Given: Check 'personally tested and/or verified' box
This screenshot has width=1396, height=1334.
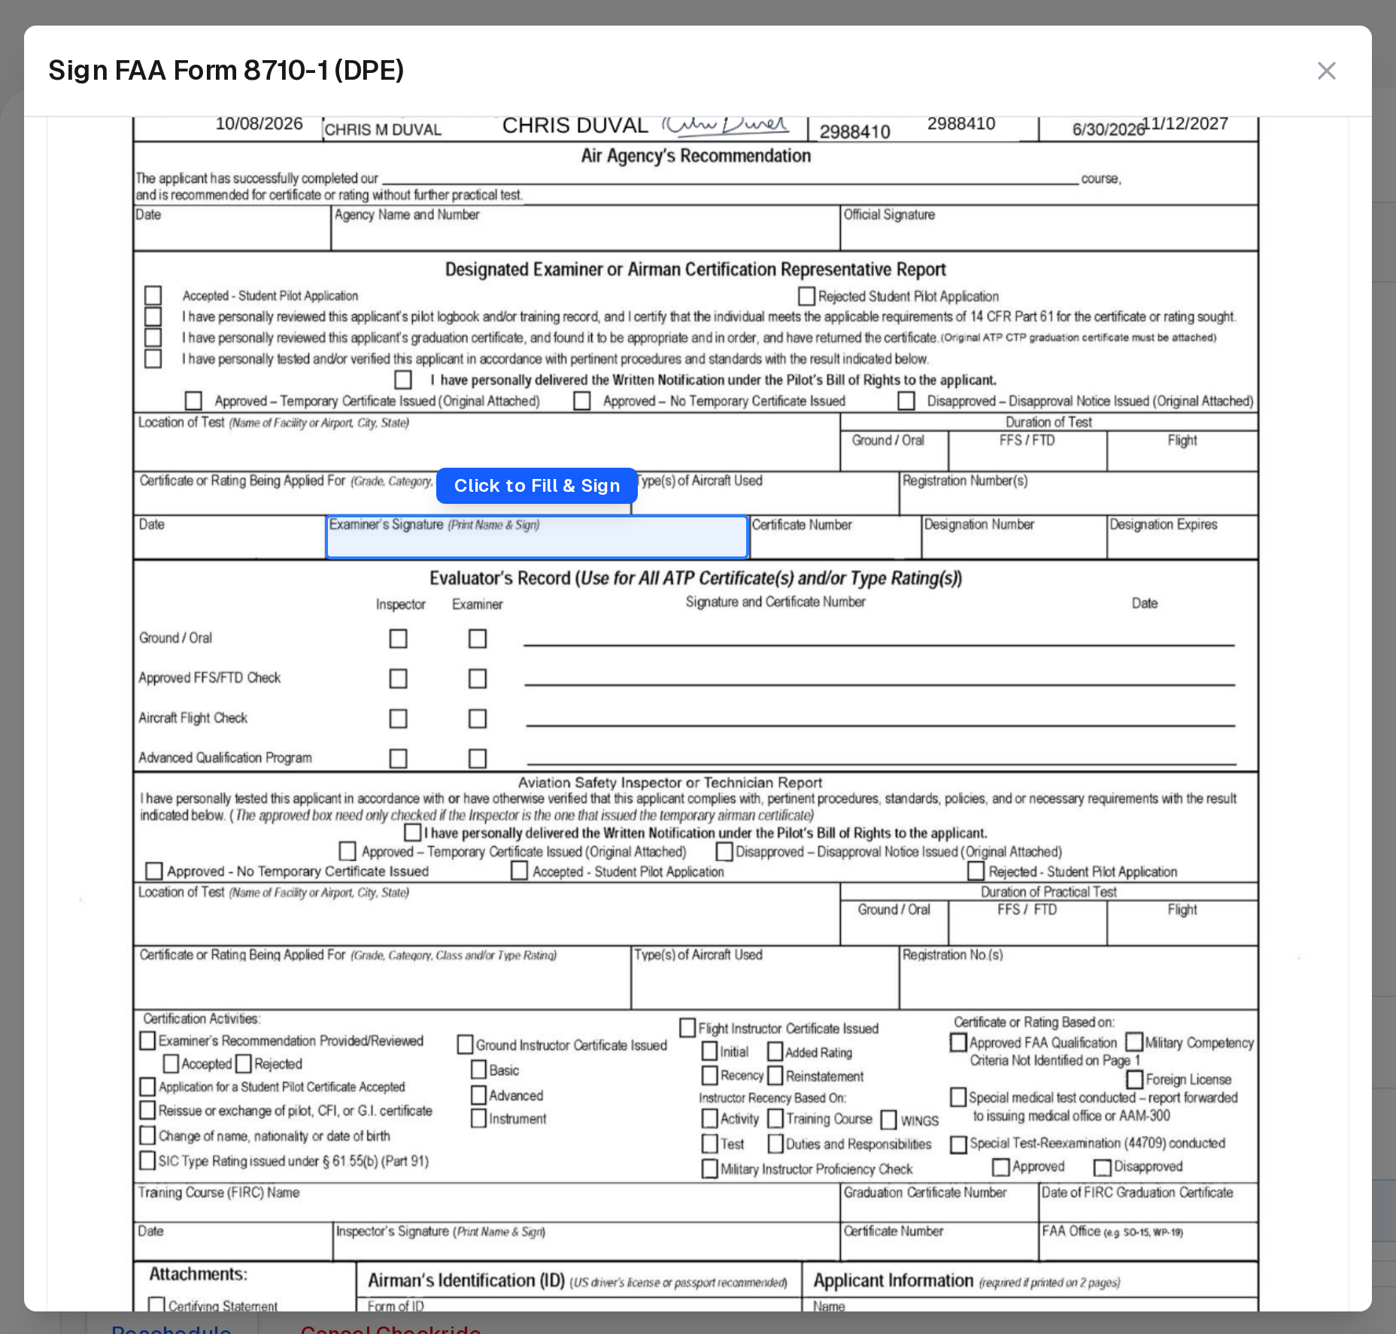Looking at the screenshot, I should 153,358.
